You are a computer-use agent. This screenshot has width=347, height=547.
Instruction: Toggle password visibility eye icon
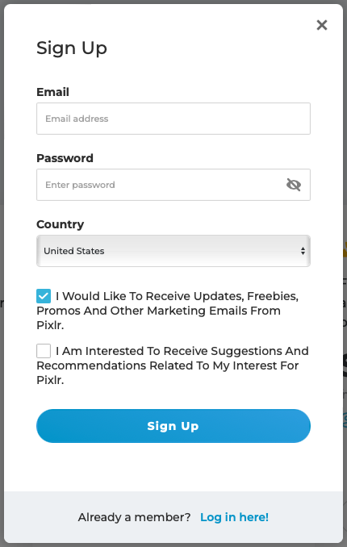[x=294, y=185]
